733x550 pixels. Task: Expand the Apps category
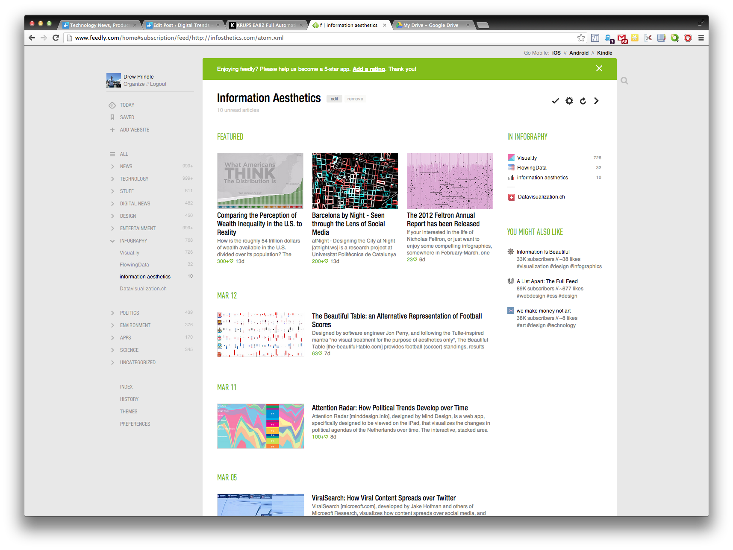[x=112, y=338]
